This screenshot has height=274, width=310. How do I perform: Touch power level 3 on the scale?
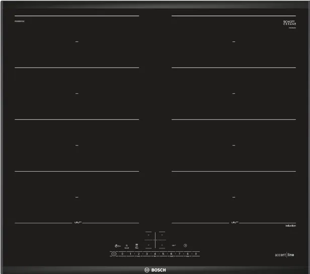[146, 254]
